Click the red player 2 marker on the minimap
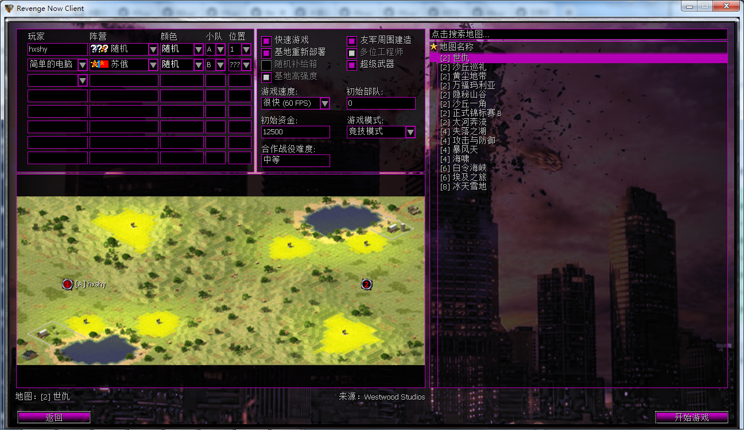 click(x=366, y=284)
